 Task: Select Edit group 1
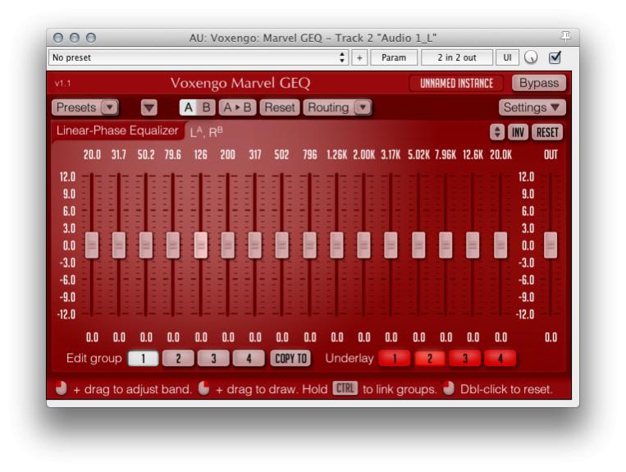[x=143, y=358]
